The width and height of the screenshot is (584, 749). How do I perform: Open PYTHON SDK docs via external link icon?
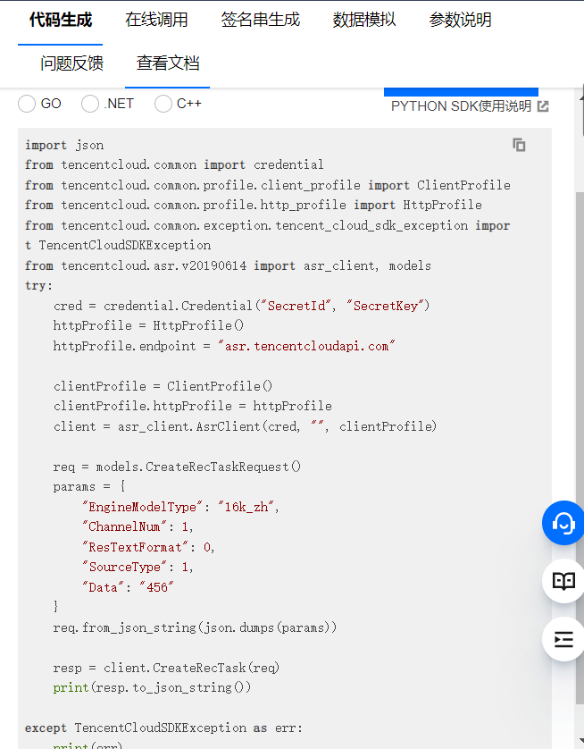click(542, 105)
